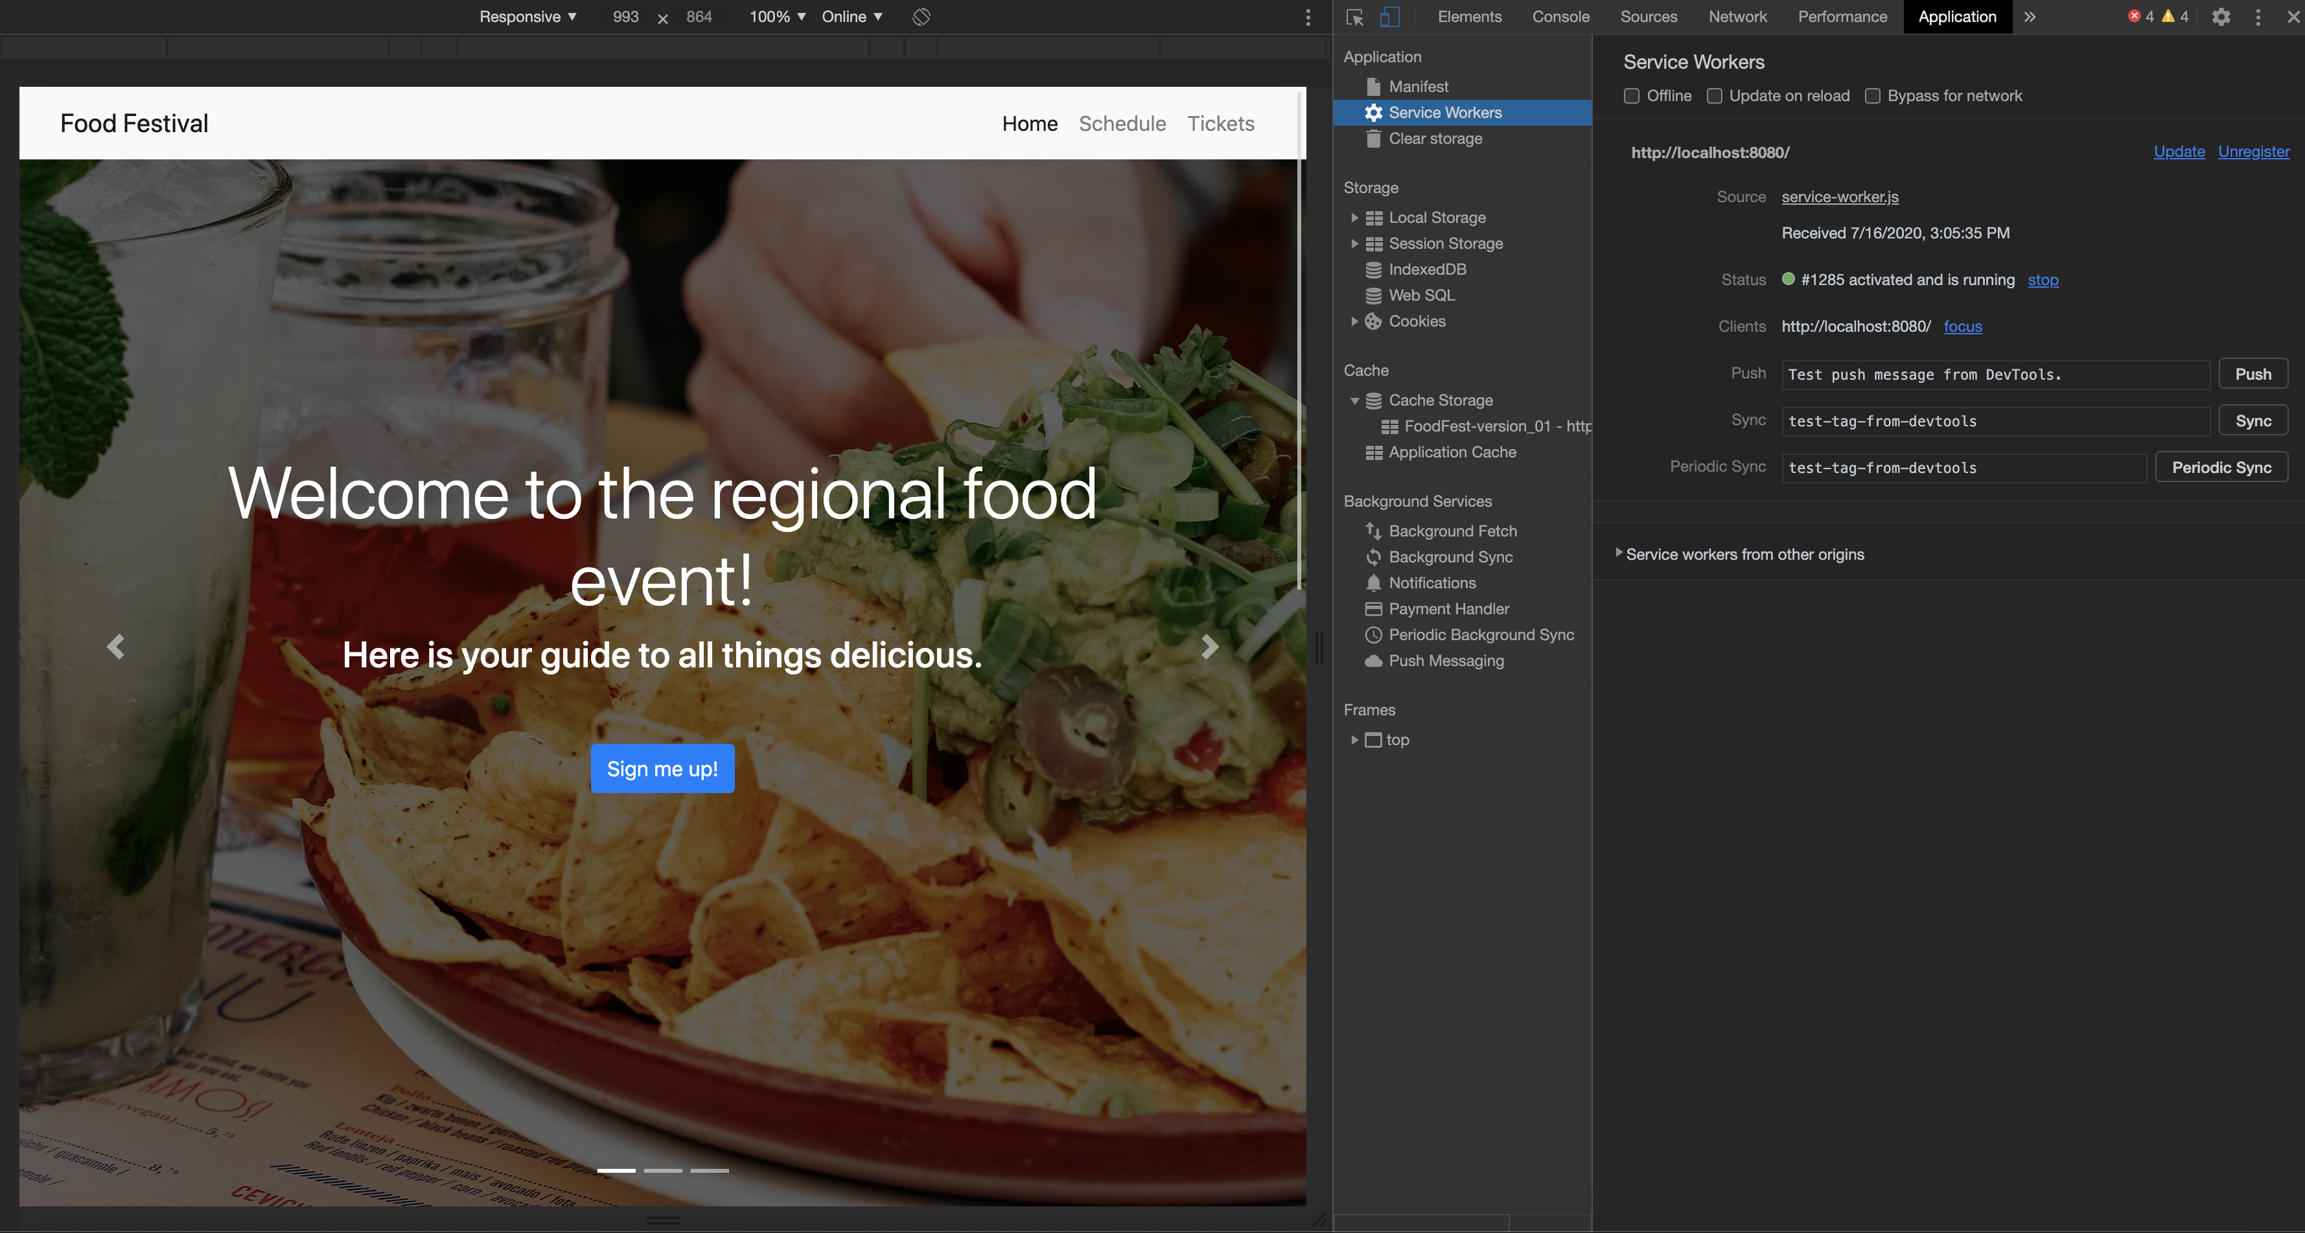Go to previous carousel slide arrow
Viewport: 2305px width, 1233px height.
(x=115, y=646)
